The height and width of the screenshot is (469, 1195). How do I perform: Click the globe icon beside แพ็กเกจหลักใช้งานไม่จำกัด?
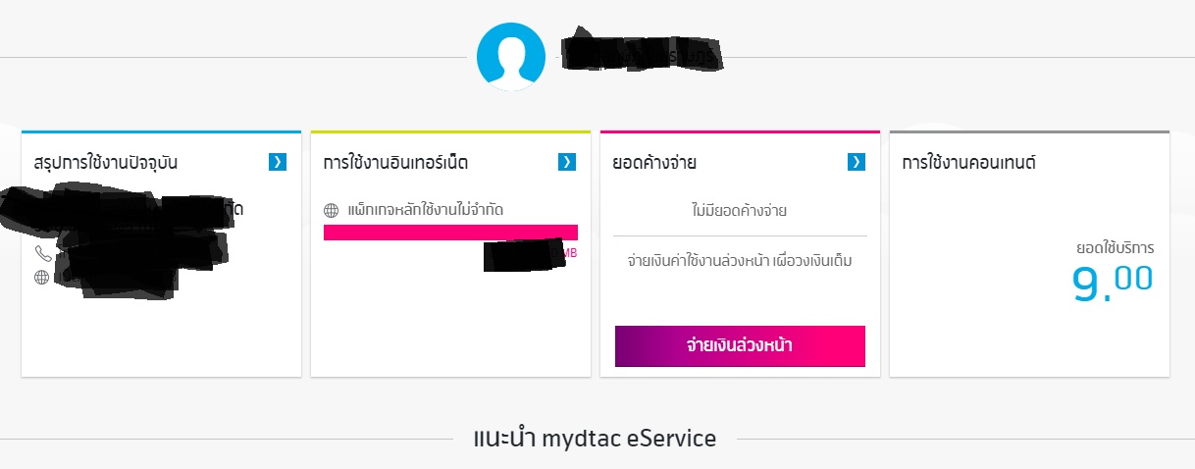tap(331, 210)
